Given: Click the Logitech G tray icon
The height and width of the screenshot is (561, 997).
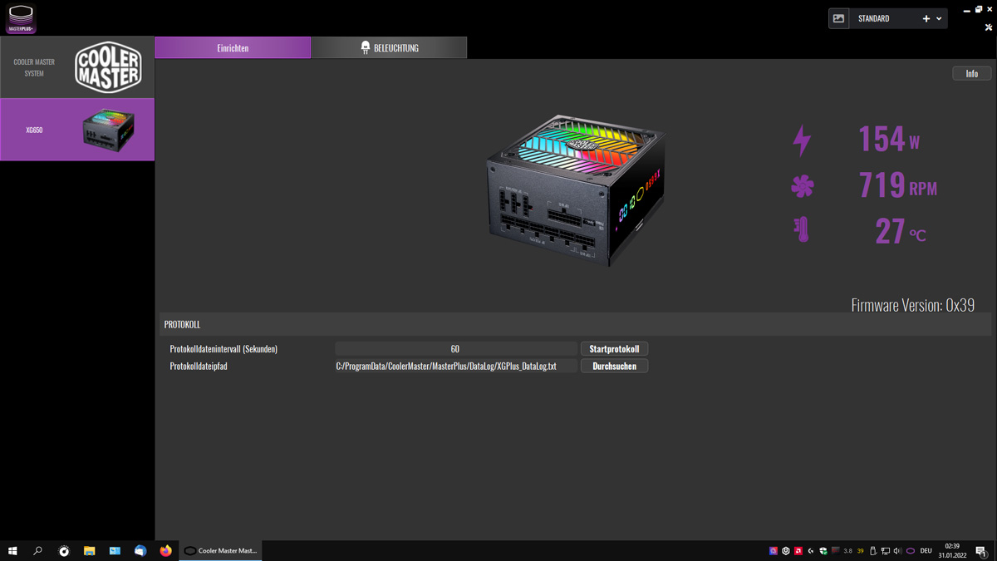Looking at the screenshot, I should coord(811,551).
